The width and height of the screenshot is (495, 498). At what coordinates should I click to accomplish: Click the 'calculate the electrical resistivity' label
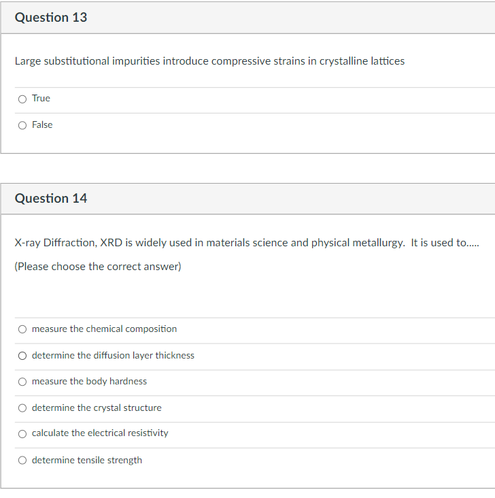100,433
